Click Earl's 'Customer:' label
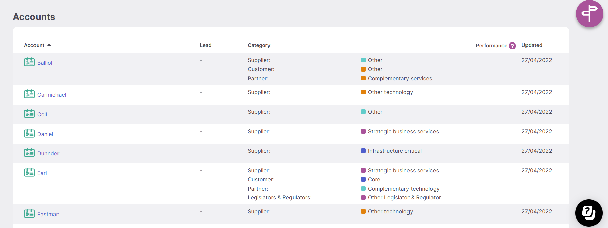The width and height of the screenshot is (608, 228). point(261,179)
